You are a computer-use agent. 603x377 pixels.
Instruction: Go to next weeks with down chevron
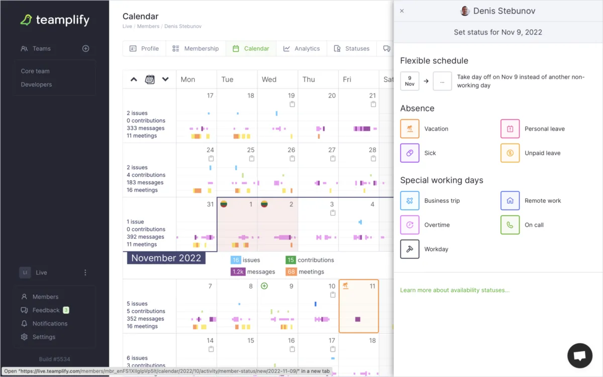[165, 79]
